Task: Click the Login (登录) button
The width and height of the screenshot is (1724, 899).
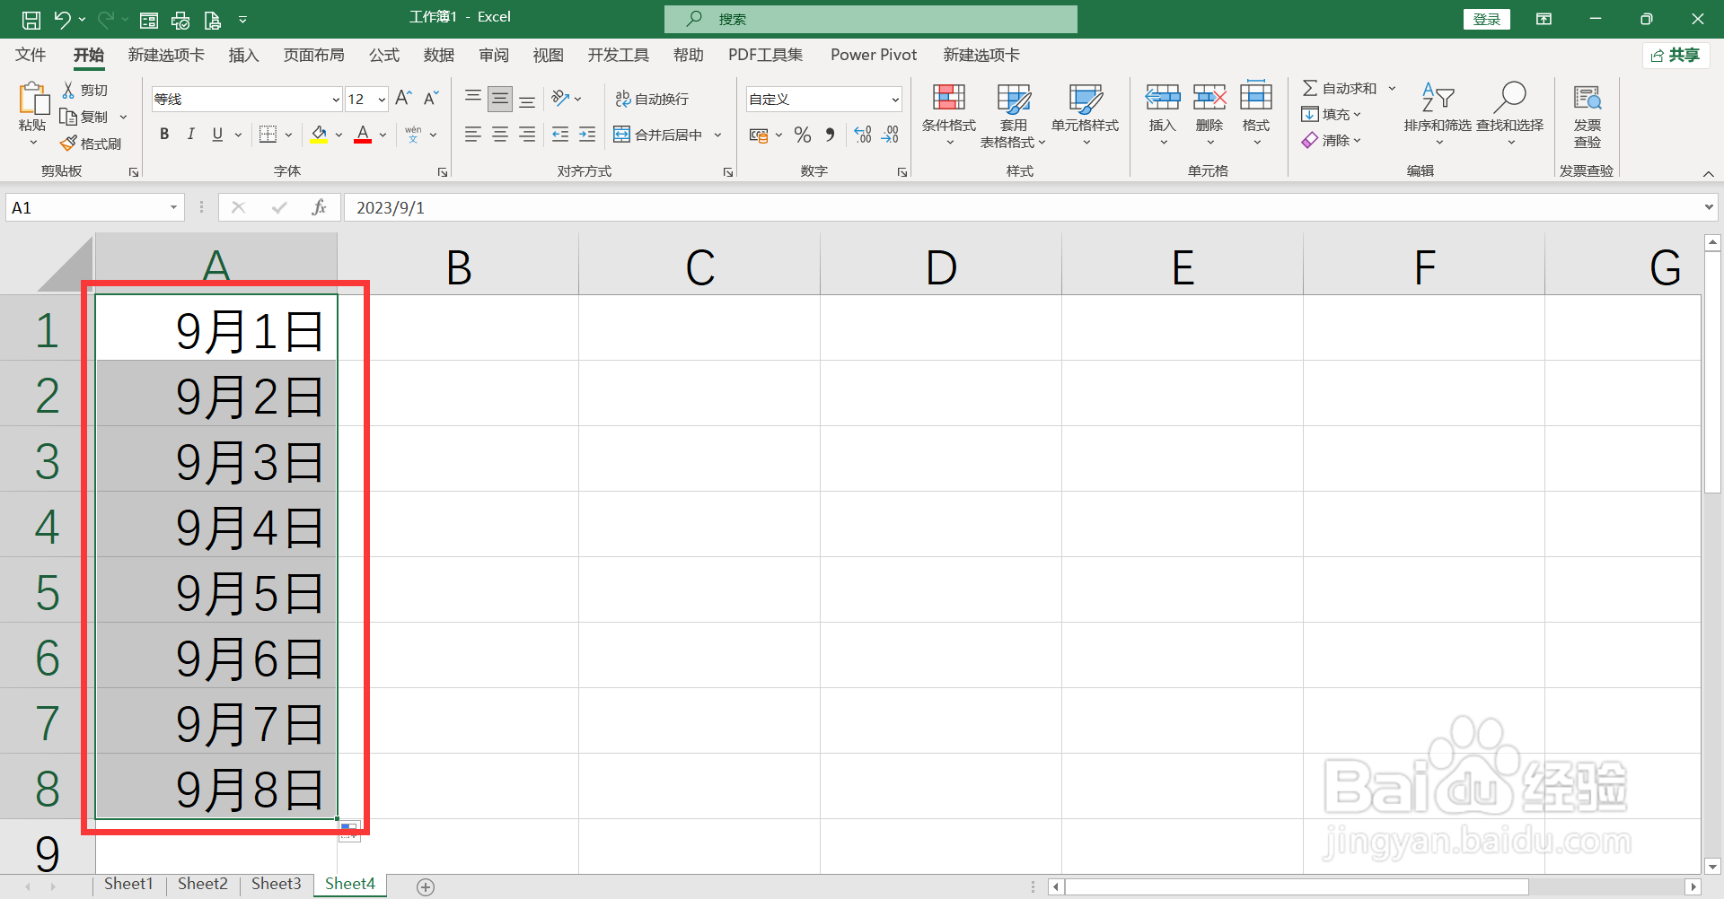Action: (x=1487, y=19)
